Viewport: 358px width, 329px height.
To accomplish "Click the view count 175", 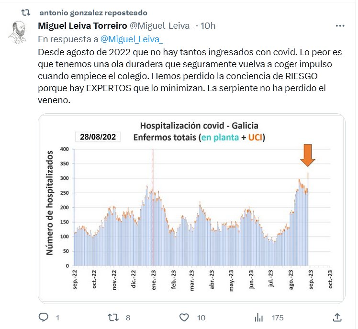I will (278, 317).
